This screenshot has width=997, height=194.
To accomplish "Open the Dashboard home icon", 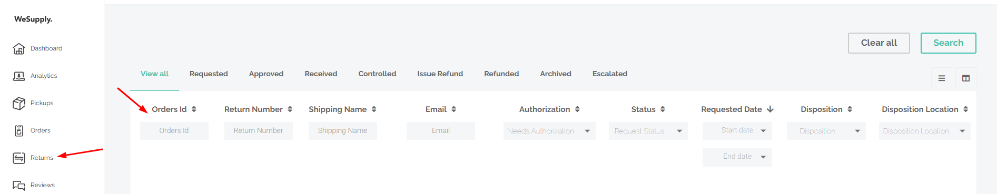I will tap(19, 48).
